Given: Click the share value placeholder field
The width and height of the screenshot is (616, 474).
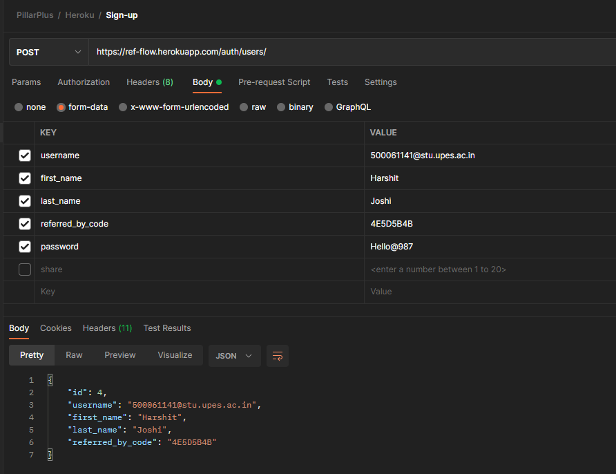Looking at the screenshot, I should pyautogui.click(x=490, y=269).
